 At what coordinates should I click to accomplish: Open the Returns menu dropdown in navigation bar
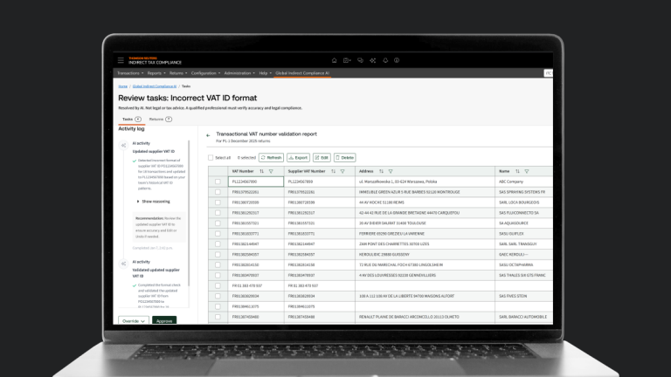click(178, 73)
